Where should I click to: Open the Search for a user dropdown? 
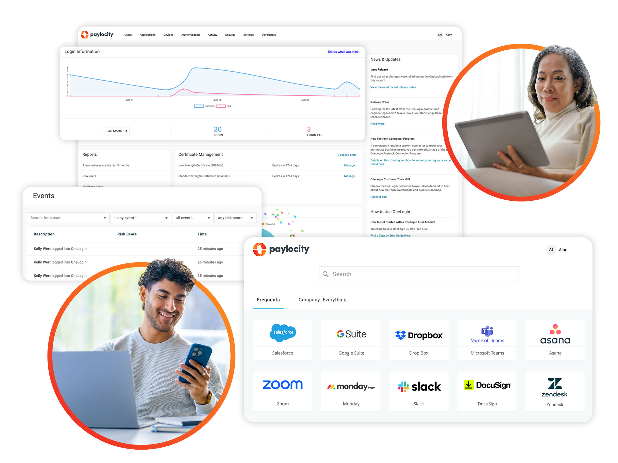click(68, 218)
